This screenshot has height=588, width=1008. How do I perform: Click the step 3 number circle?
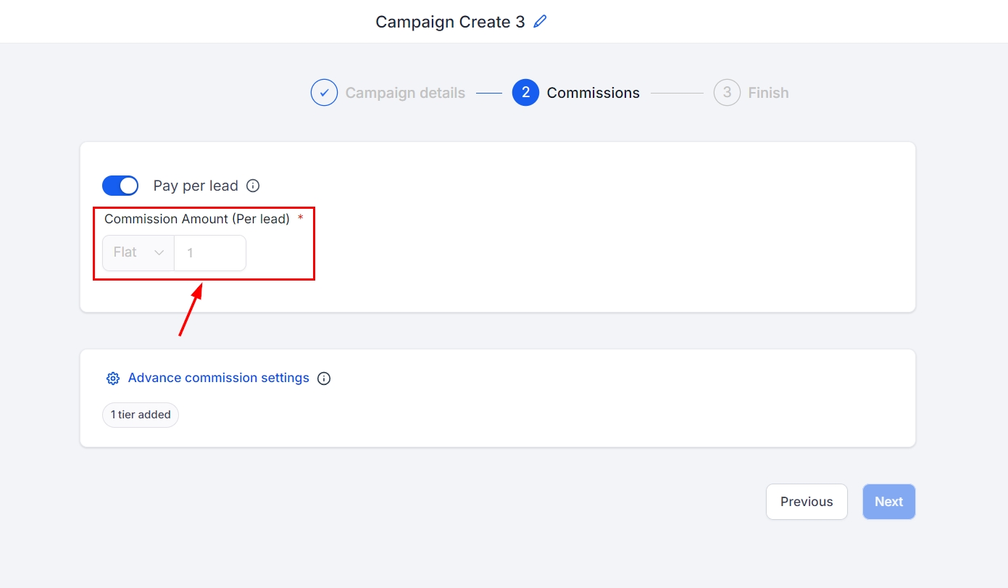[727, 93]
